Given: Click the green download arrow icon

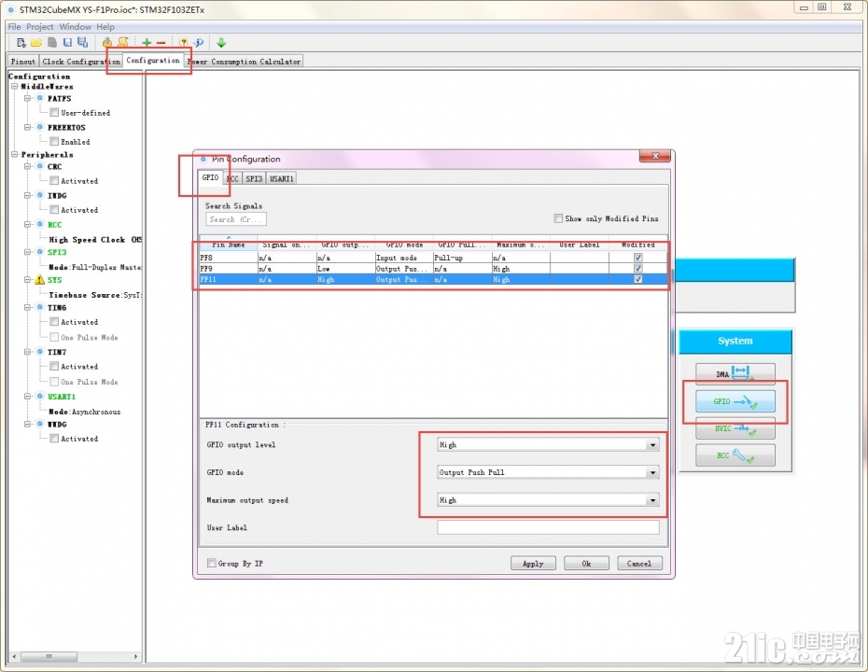Looking at the screenshot, I should (x=221, y=43).
